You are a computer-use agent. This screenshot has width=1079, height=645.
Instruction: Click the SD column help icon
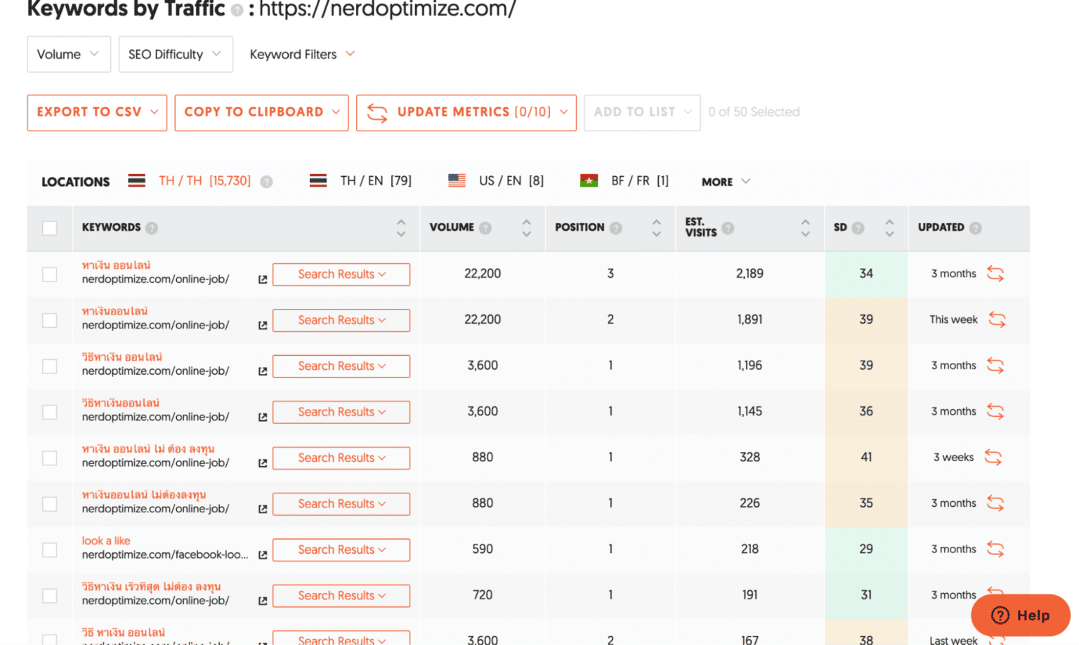tap(858, 227)
